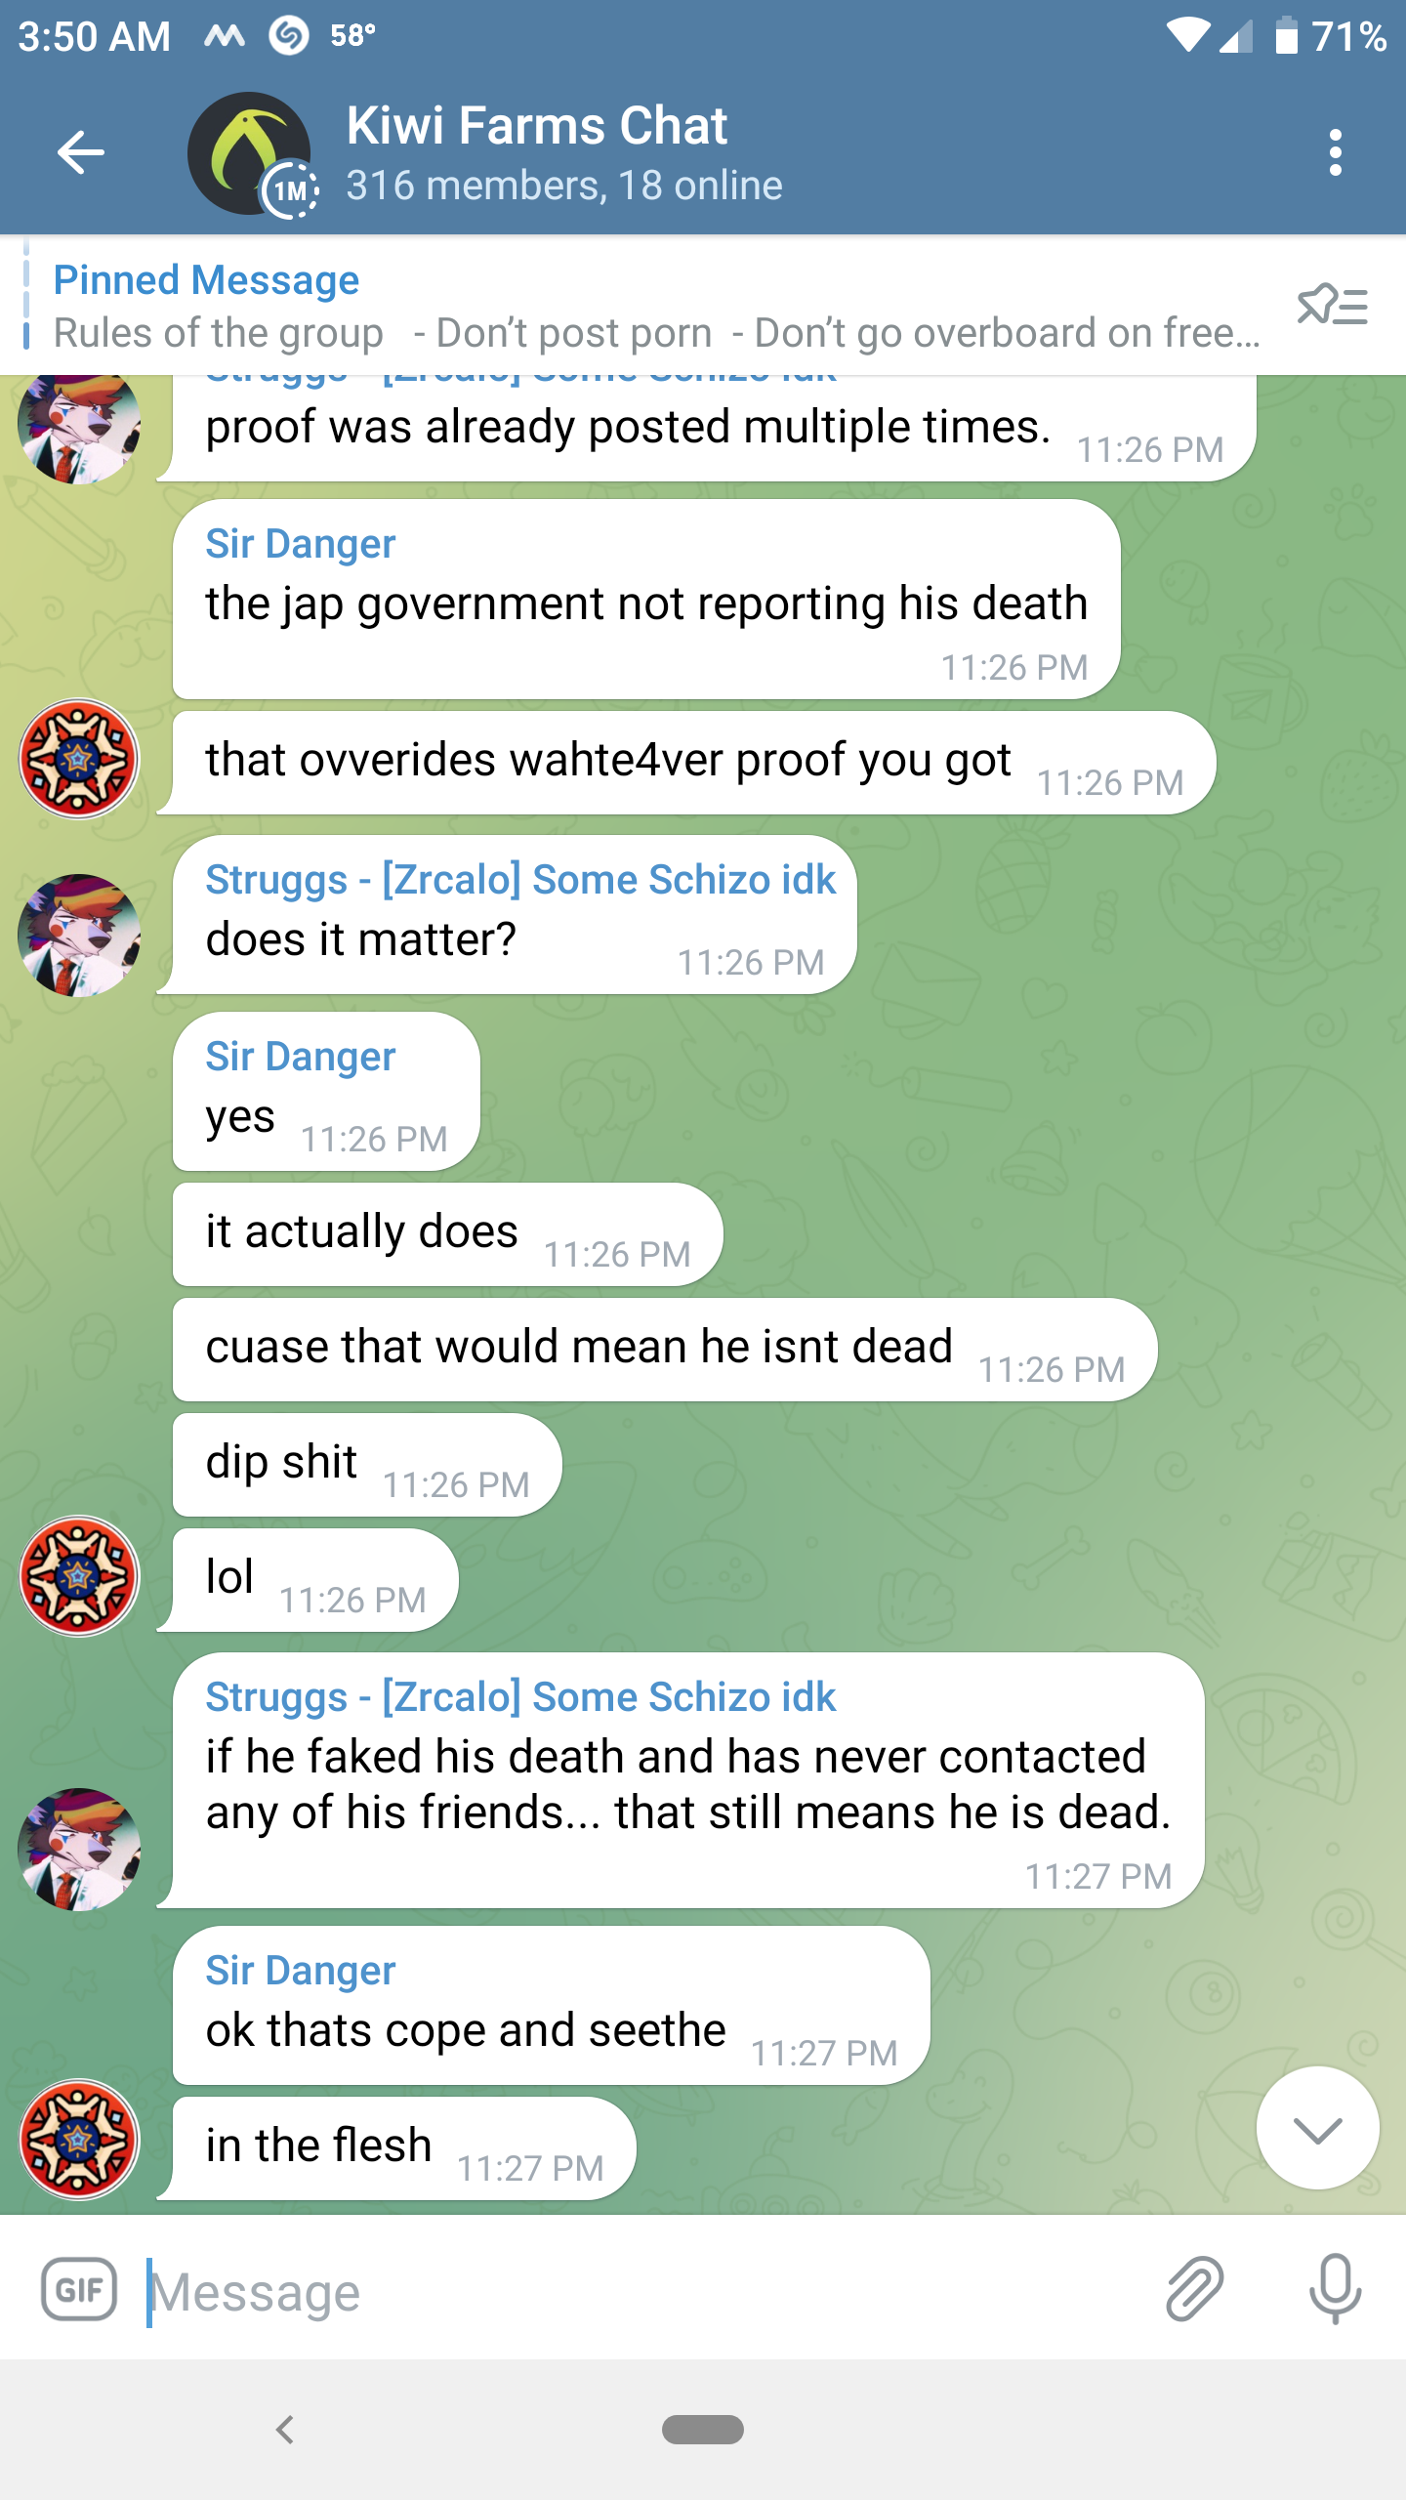
Task: Record voice message with microphone icon
Action: [1335, 2288]
